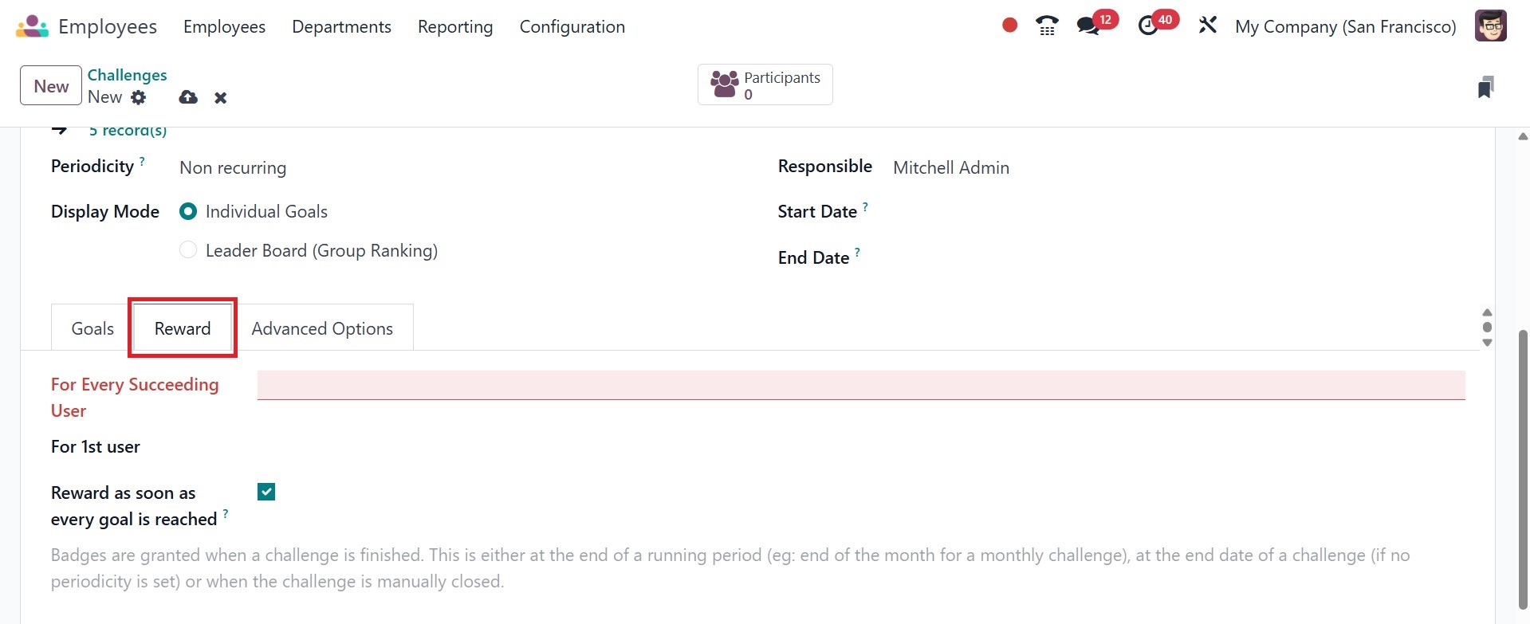Save record with cloud upload icon

click(188, 97)
